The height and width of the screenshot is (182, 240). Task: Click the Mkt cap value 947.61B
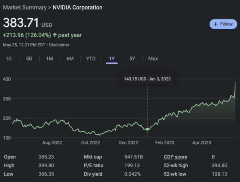tap(133, 157)
